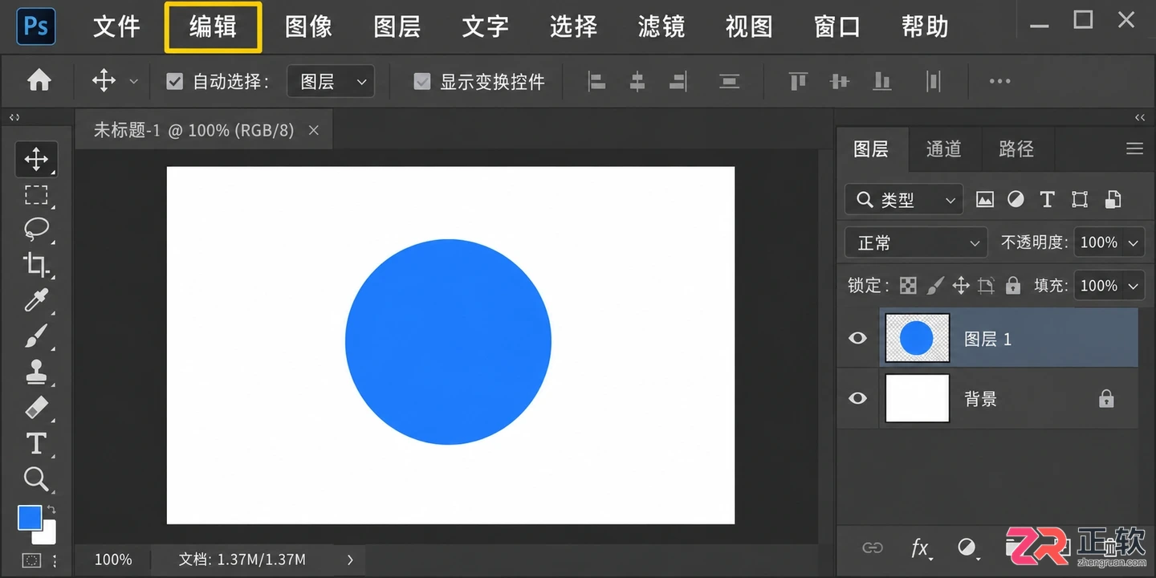This screenshot has width=1156, height=578.
Task: Filter layers by pixel layers icon
Action: tap(985, 200)
